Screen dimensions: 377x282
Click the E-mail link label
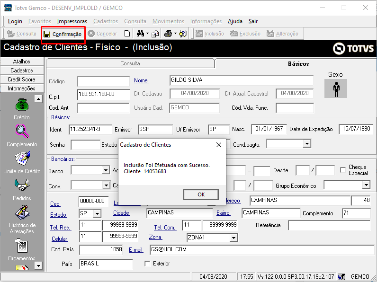tap(136, 250)
